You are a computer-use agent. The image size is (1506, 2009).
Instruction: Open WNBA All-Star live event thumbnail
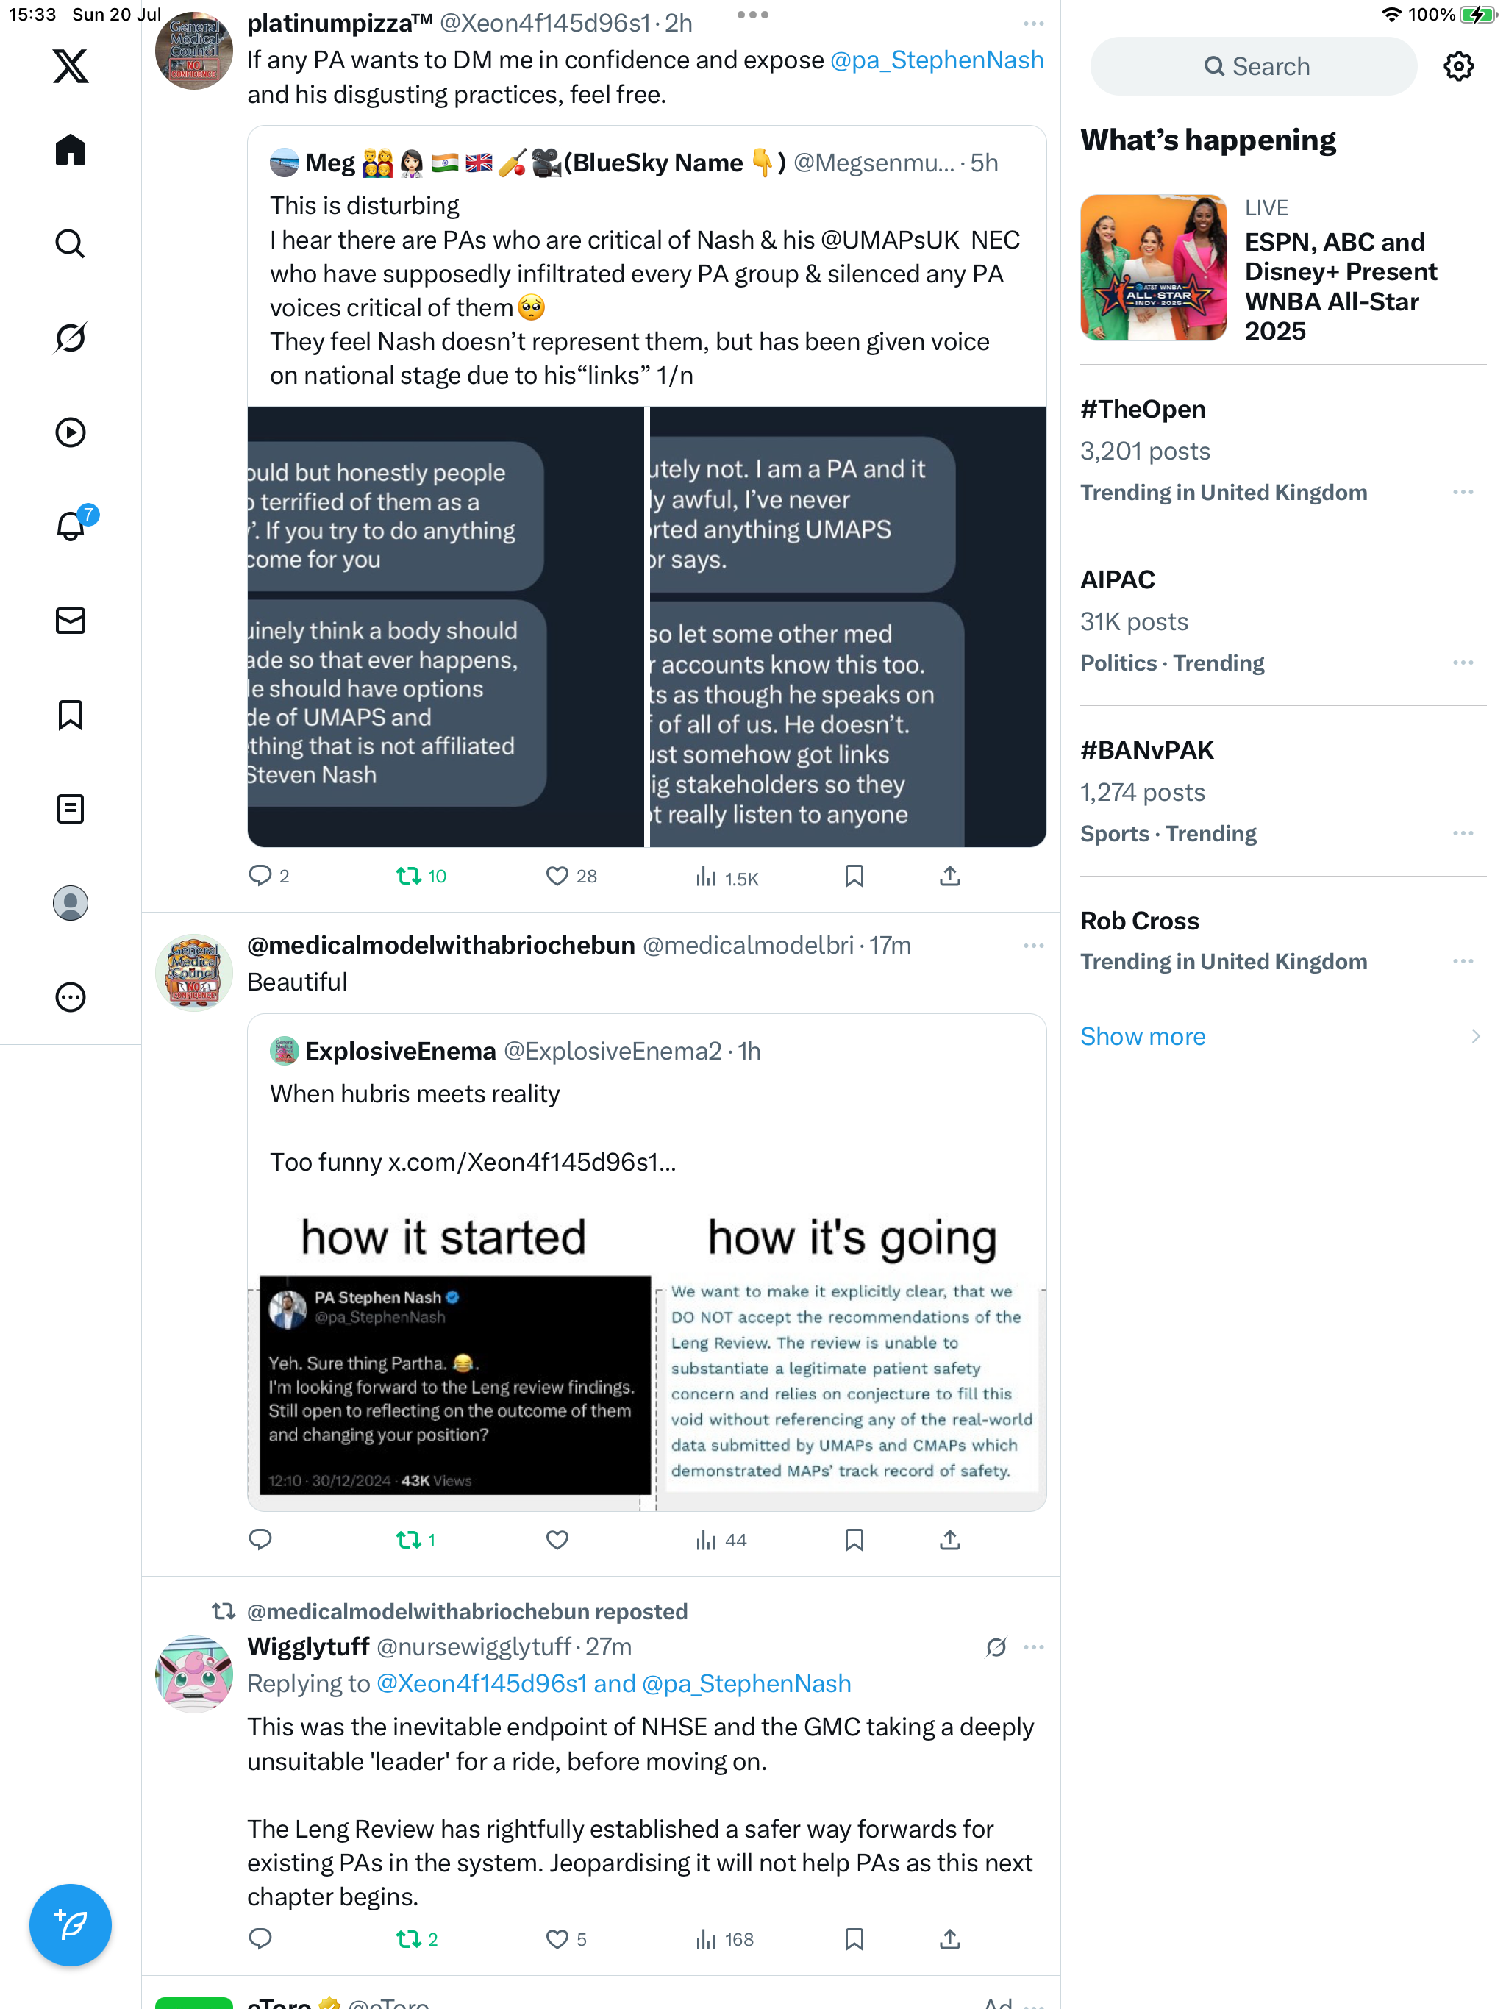(1152, 267)
